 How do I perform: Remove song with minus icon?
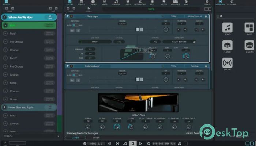click(x=12, y=8)
